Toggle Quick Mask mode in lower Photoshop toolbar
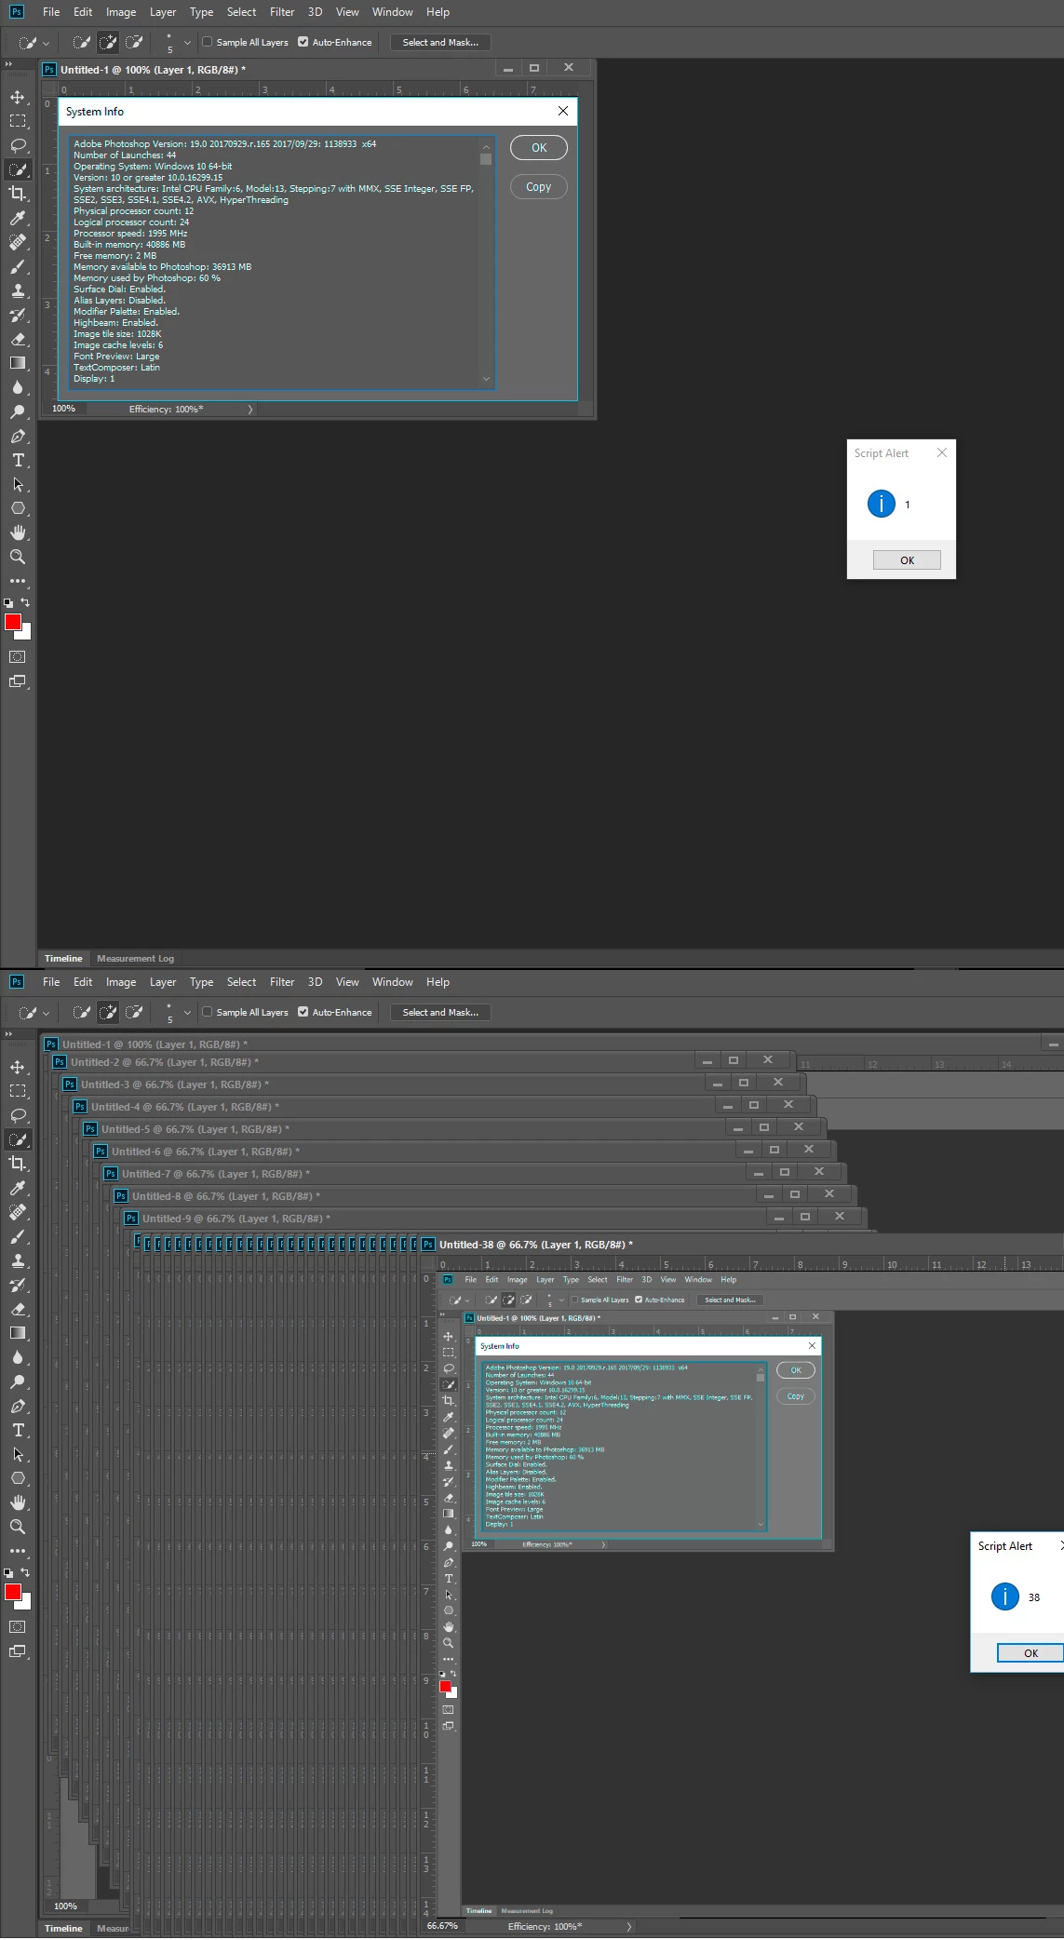 [x=18, y=1626]
